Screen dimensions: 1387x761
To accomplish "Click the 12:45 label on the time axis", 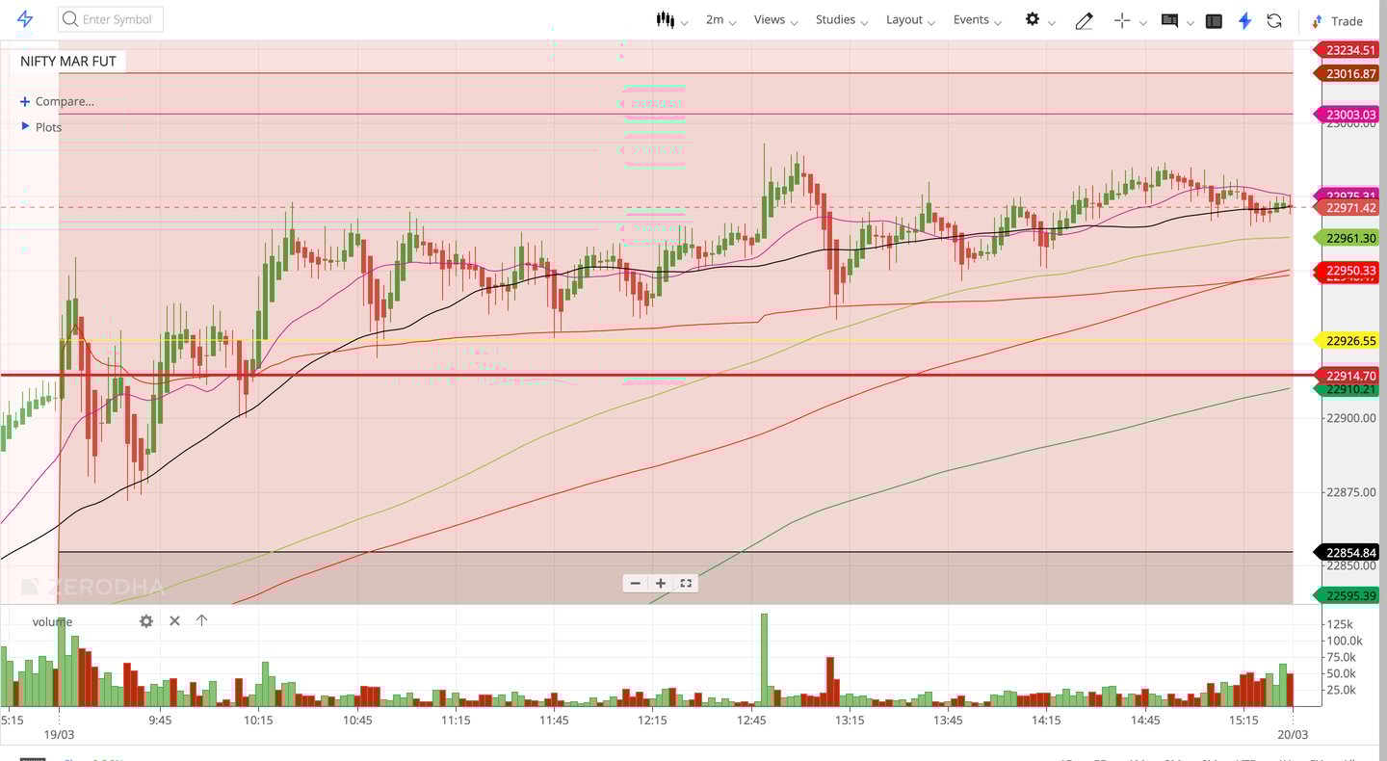I will point(751,720).
